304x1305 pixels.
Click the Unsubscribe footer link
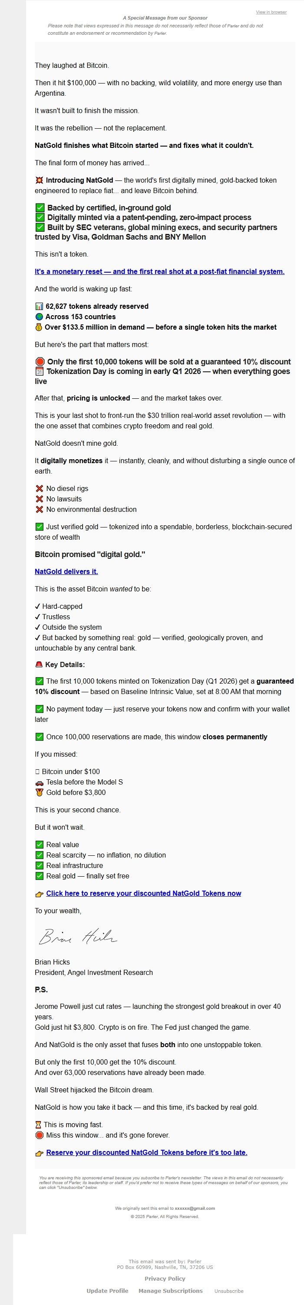pyautogui.click(x=228, y=1292)
